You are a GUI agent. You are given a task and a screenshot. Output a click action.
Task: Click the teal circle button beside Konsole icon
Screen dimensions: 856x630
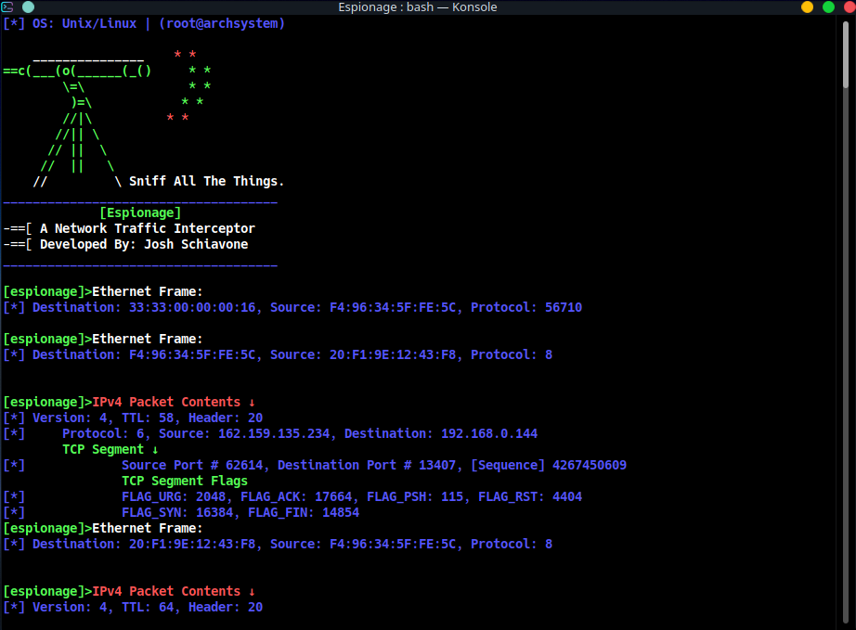pyautogui.click(x=28, y=7)
